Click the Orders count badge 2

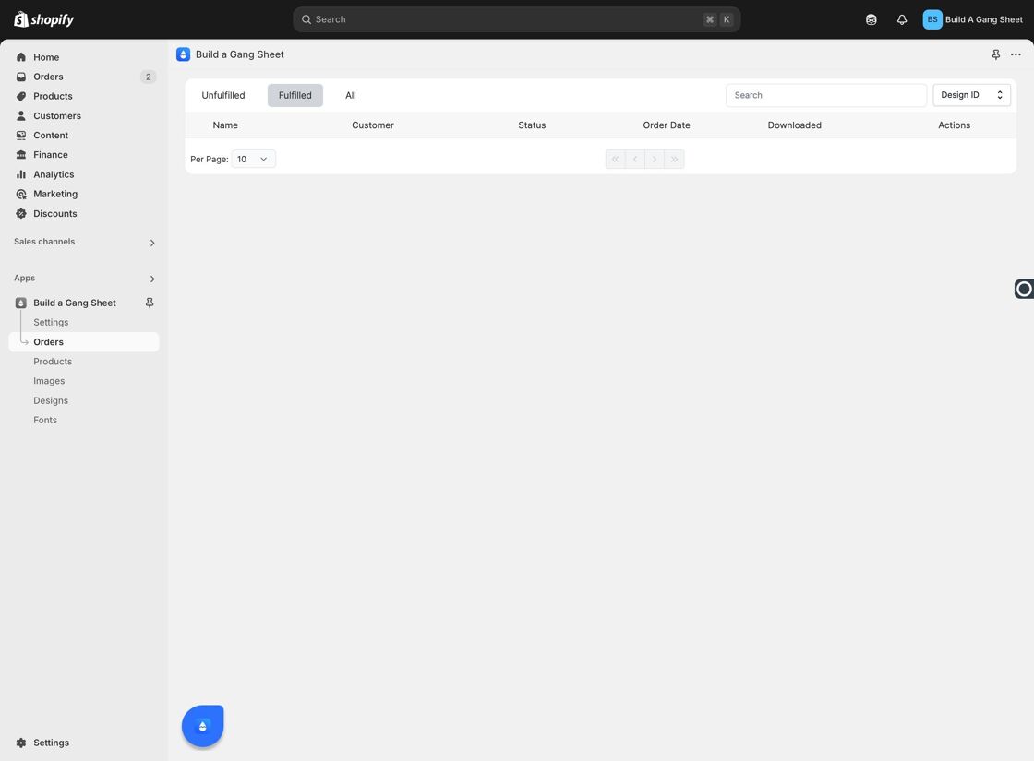tap(148, 77)
